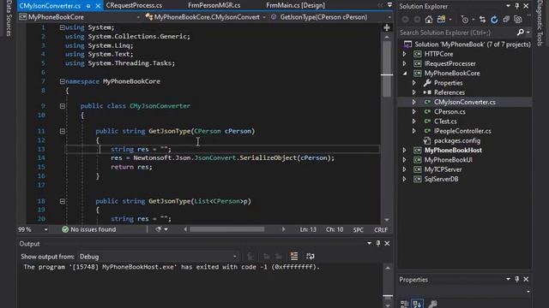The width and height of the screenshot is (549, 308).
Task: Click Categorized icon in Properties panel
Action: [405, 305]
